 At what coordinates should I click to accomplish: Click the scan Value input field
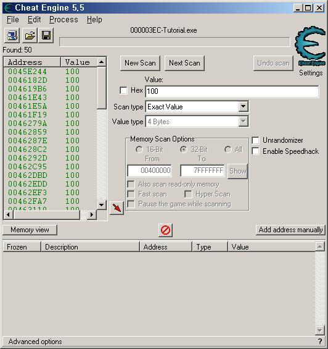pos(232,91)
